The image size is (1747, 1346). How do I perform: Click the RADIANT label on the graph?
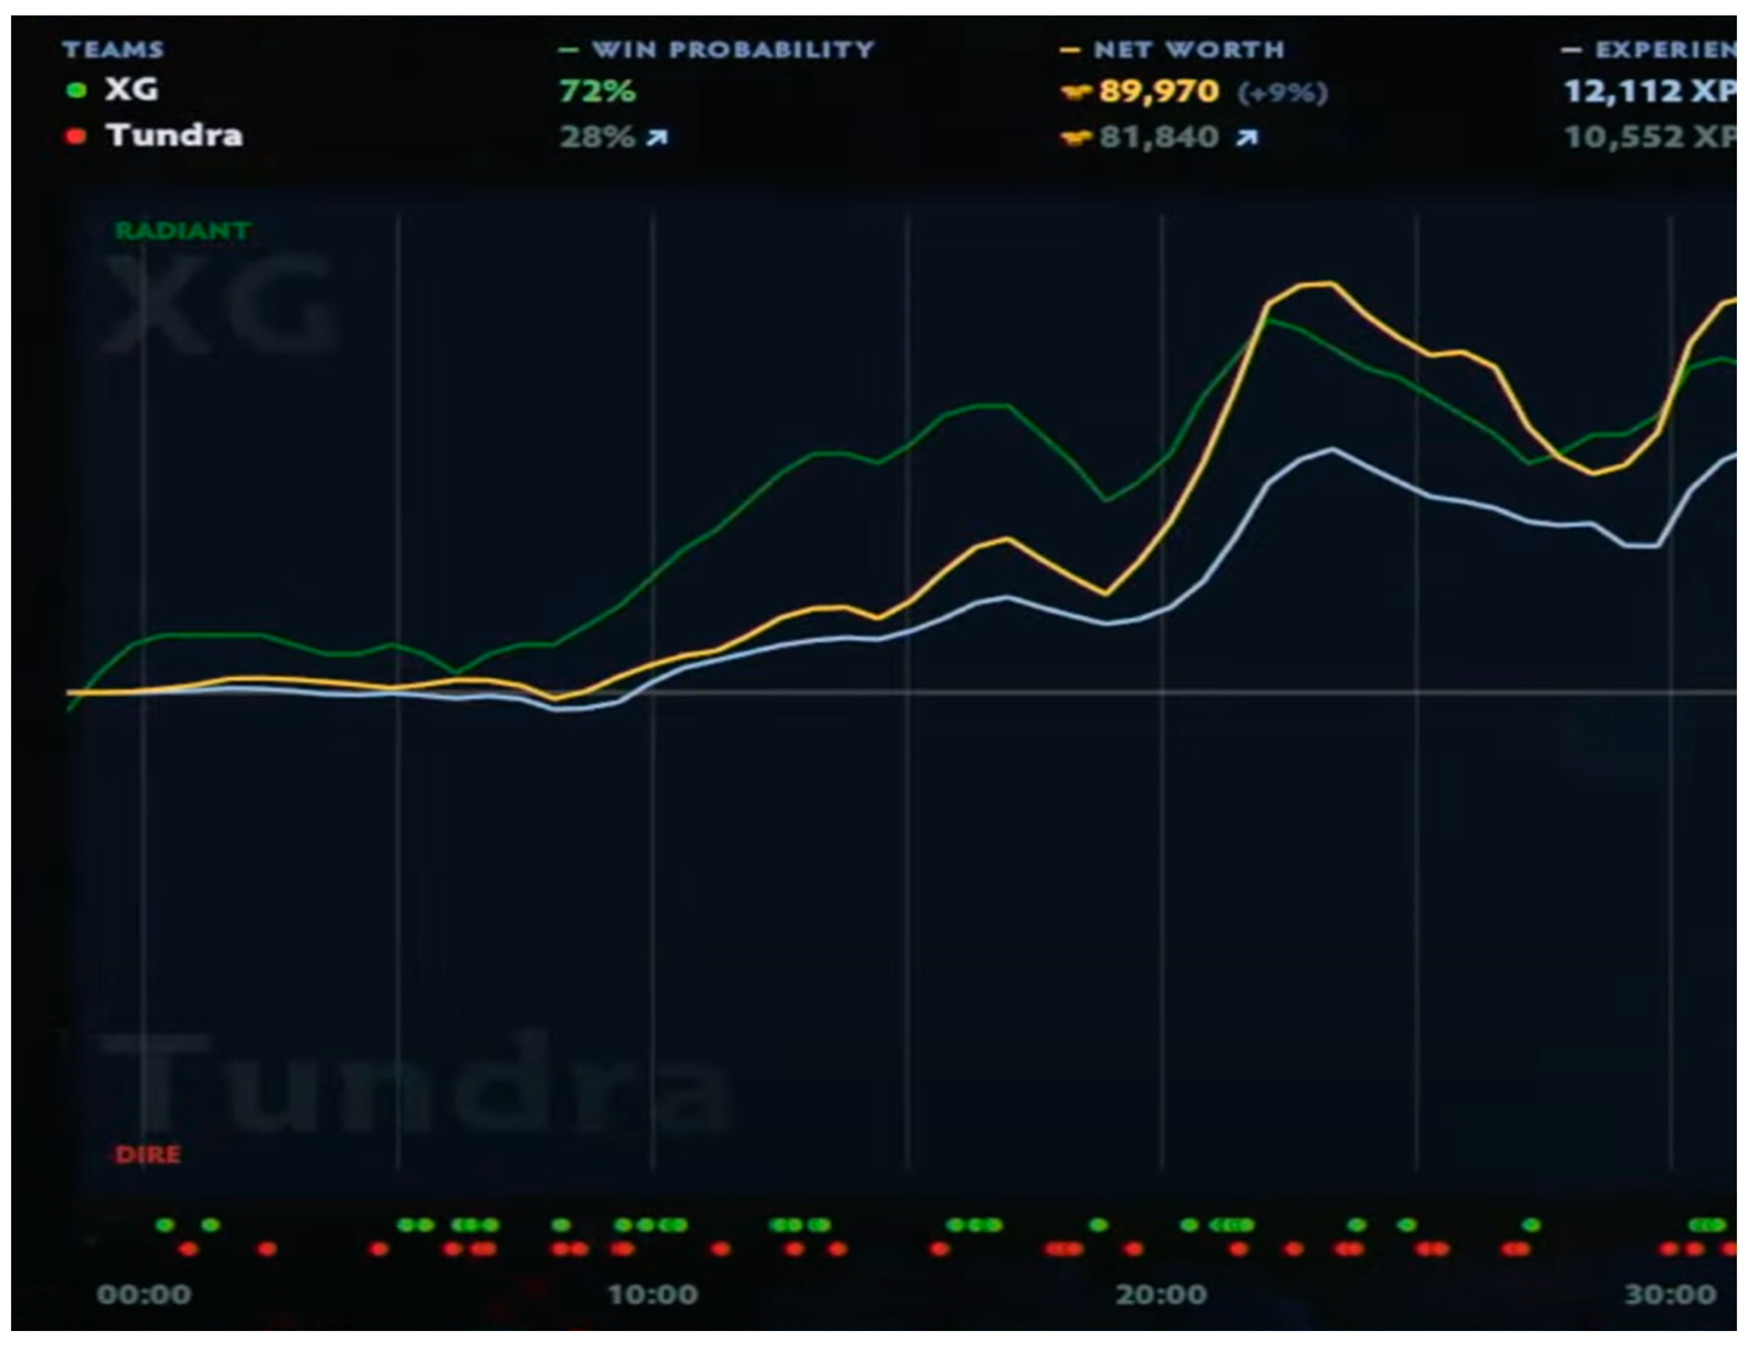tap(183, 231)
